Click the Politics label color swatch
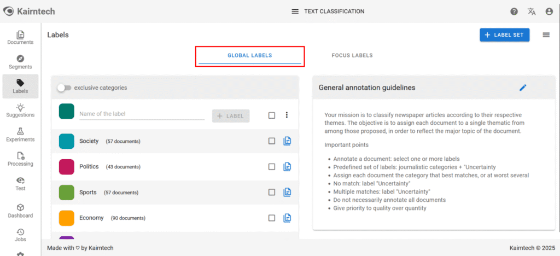560x256 pixels. click(66, 166)
